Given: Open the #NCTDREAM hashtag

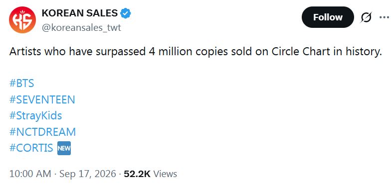Looking at the screenshot, I should point(42,132).
